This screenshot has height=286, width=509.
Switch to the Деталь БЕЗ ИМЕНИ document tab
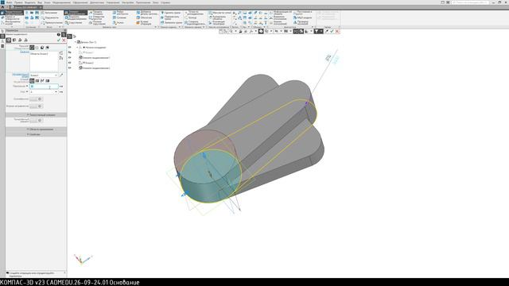click(x=25, y=7)
